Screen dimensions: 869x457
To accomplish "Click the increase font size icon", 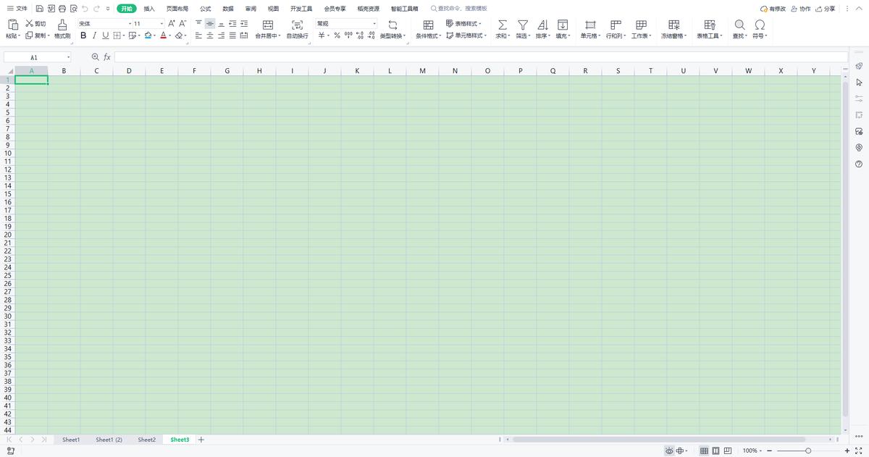I will pyautogui.click(x=172, y=24).
